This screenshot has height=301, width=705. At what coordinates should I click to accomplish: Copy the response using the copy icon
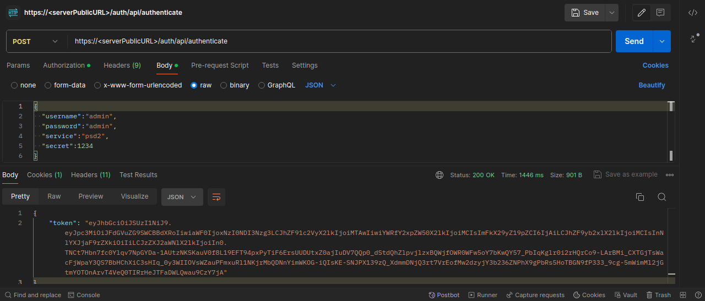(x=640, y=197)
